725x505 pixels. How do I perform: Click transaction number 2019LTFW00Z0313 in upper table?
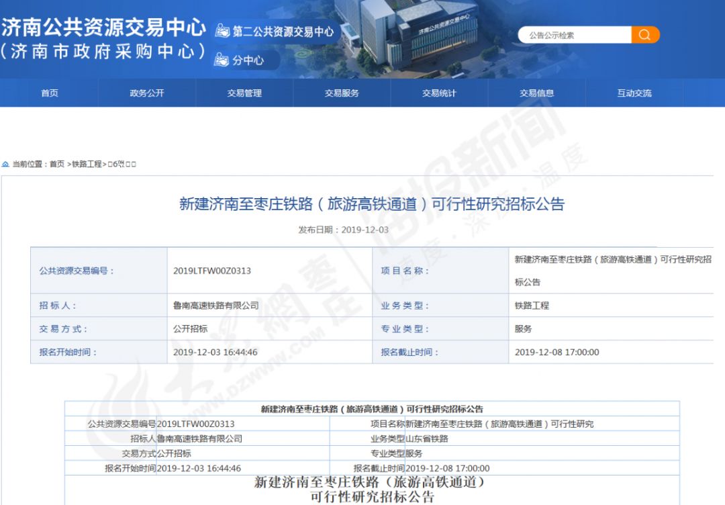pos(211,271)
